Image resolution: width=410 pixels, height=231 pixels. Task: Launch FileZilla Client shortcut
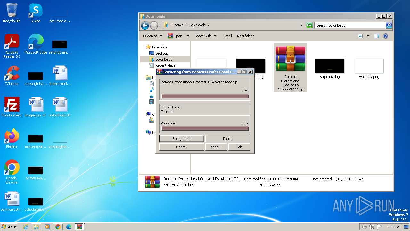pyautogui.click(x=12, y=107)
